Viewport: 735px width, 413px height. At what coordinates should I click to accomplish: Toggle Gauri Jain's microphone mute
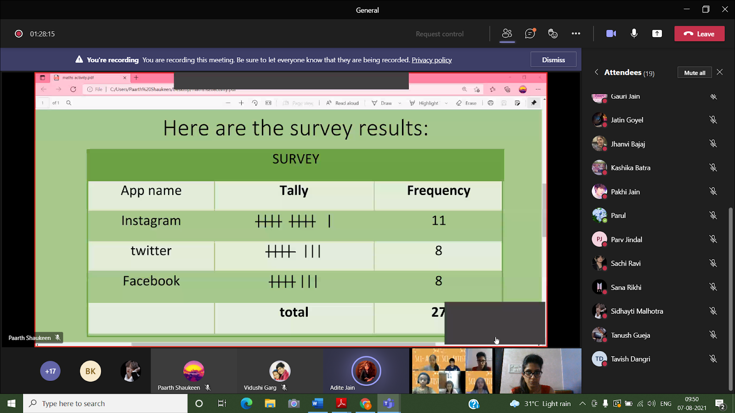[713, 96]
